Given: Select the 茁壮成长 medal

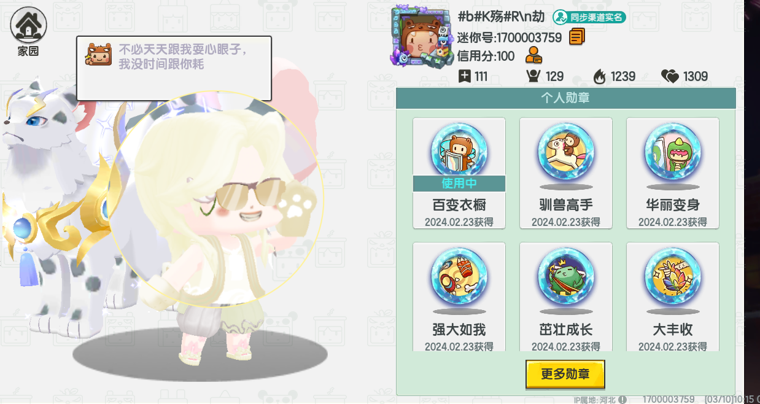Looking at the screenshot, I should coord(566,297).
